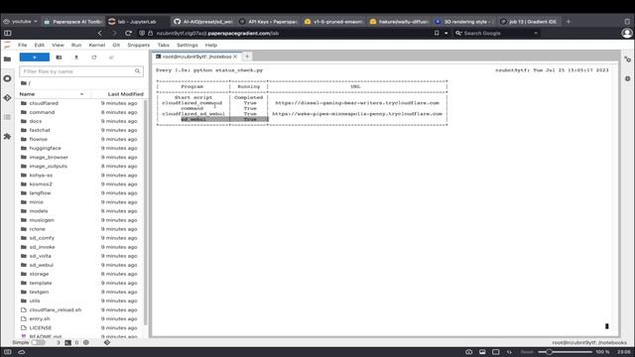Open the huggingface folder
Screen dimensions: 635x357
click(45, 148)
